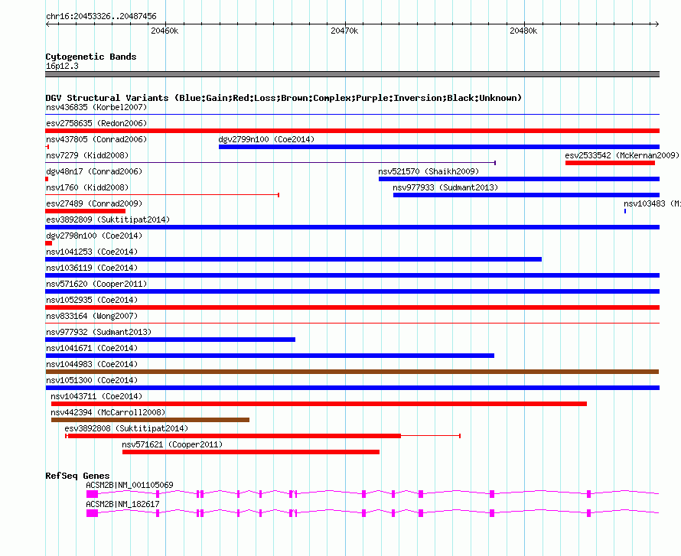Click the large first exon of ACSM2B NM_182617
681x556 pixels.
coord(92,513)
